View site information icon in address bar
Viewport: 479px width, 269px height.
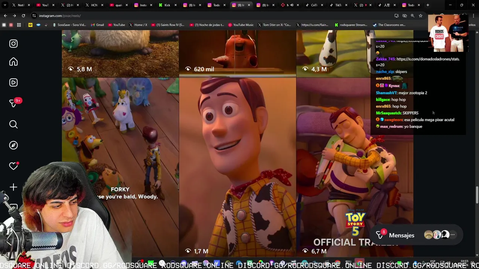click(x=34, y=16)
